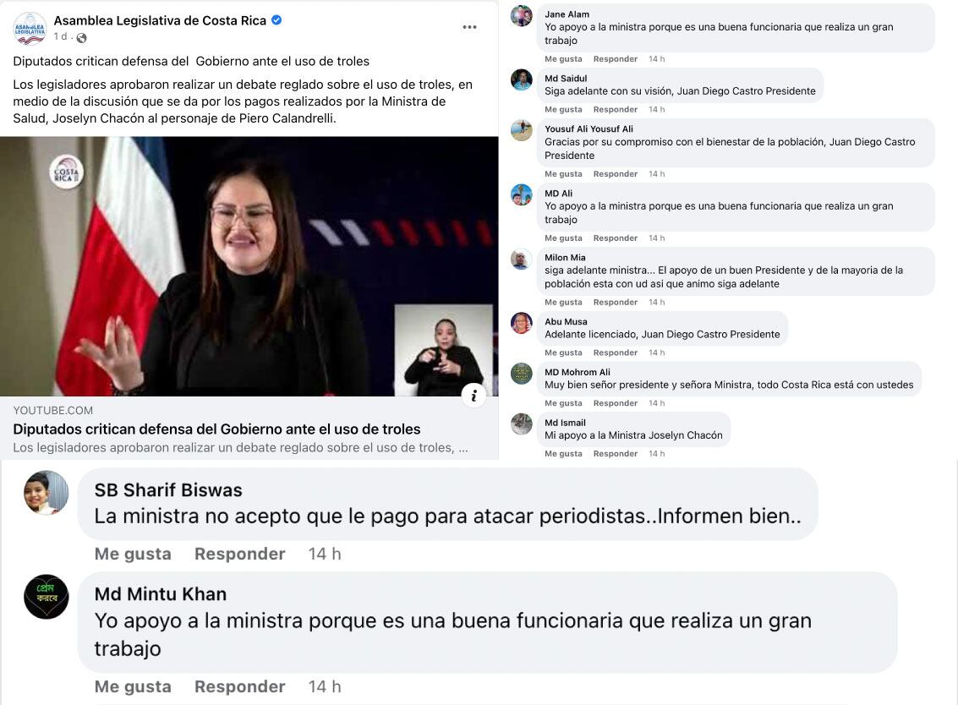Like SB Sharif Biswas's comment

click(133, 554)
